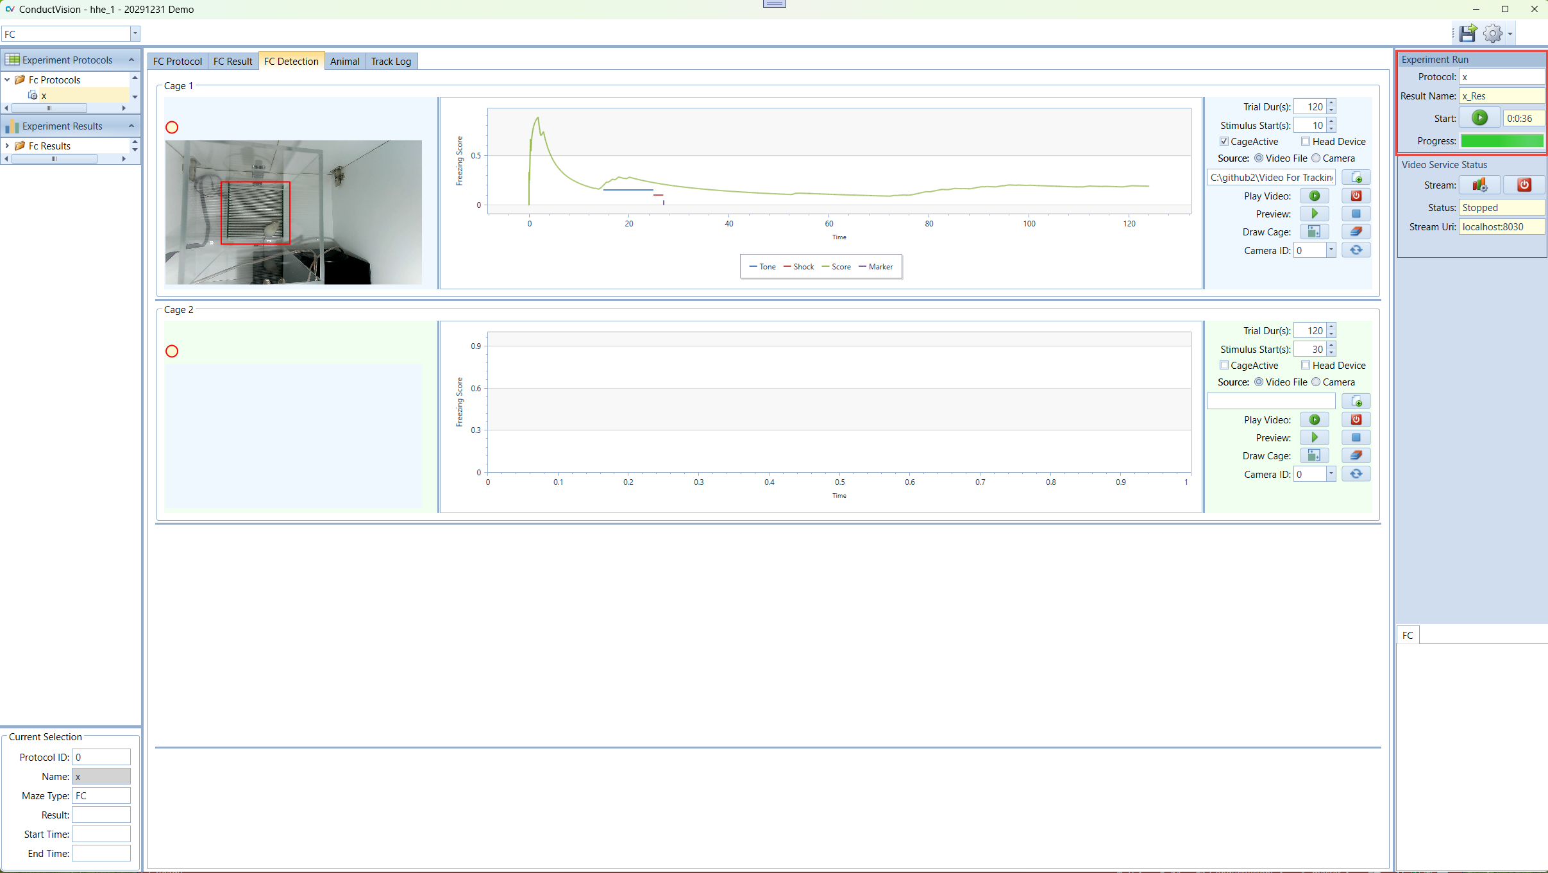Image resolution: width=1548 pixels, height=873 pixels.
Task: Click the green Progress bar in Experiment Run
Action: click(x=1502, y=141)
